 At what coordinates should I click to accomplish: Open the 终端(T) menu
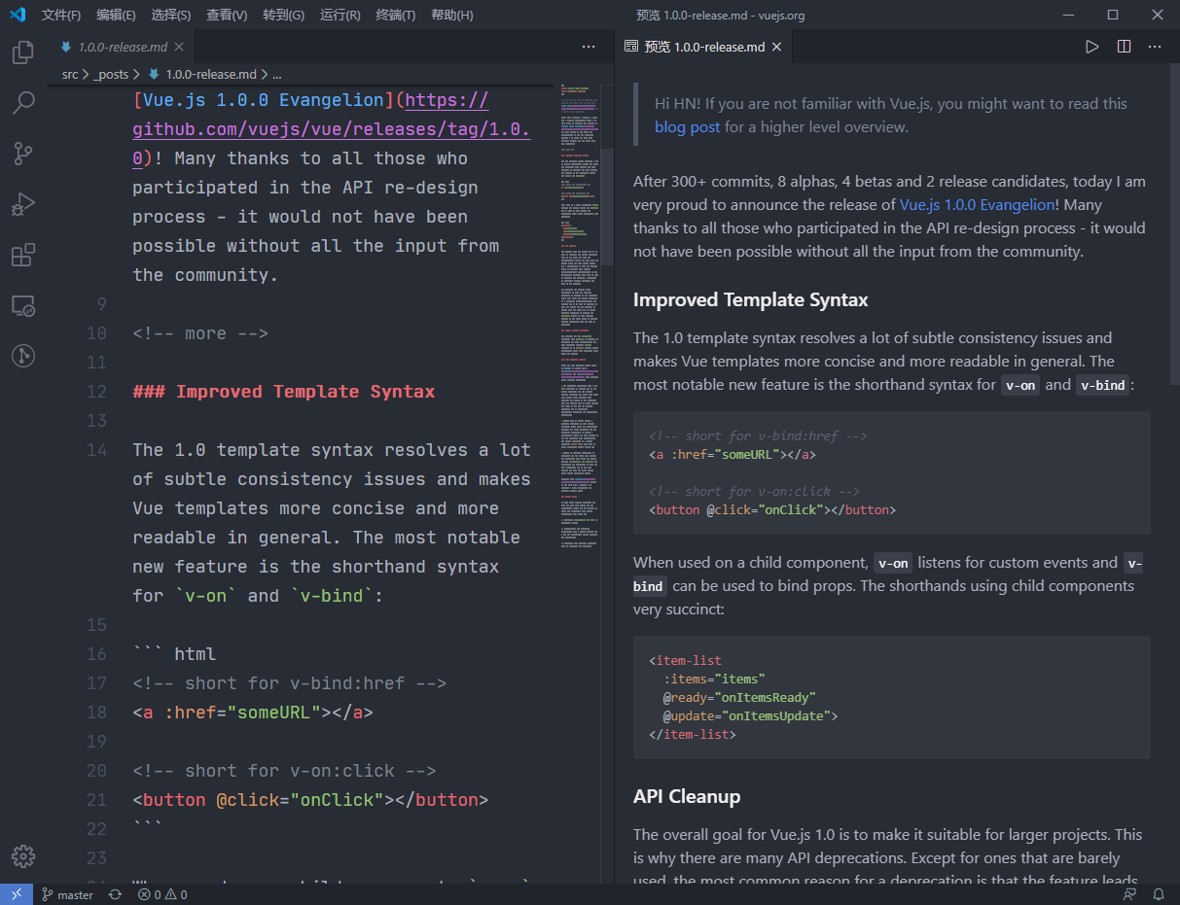(x=396, y=15)
